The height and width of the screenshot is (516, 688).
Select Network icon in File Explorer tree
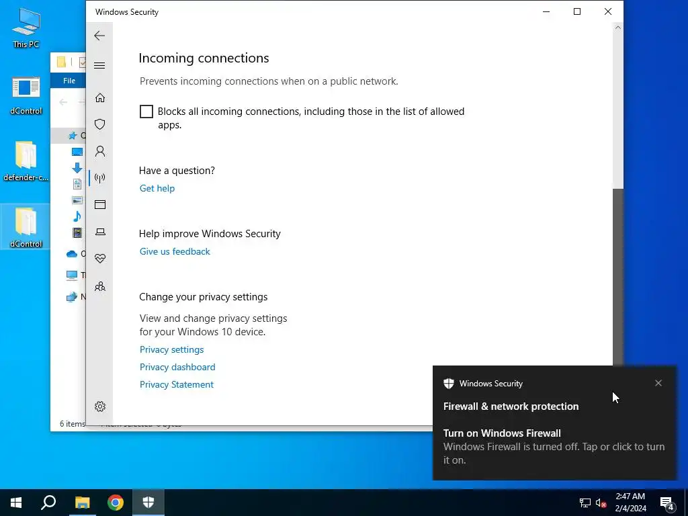(x=71, y=297)
